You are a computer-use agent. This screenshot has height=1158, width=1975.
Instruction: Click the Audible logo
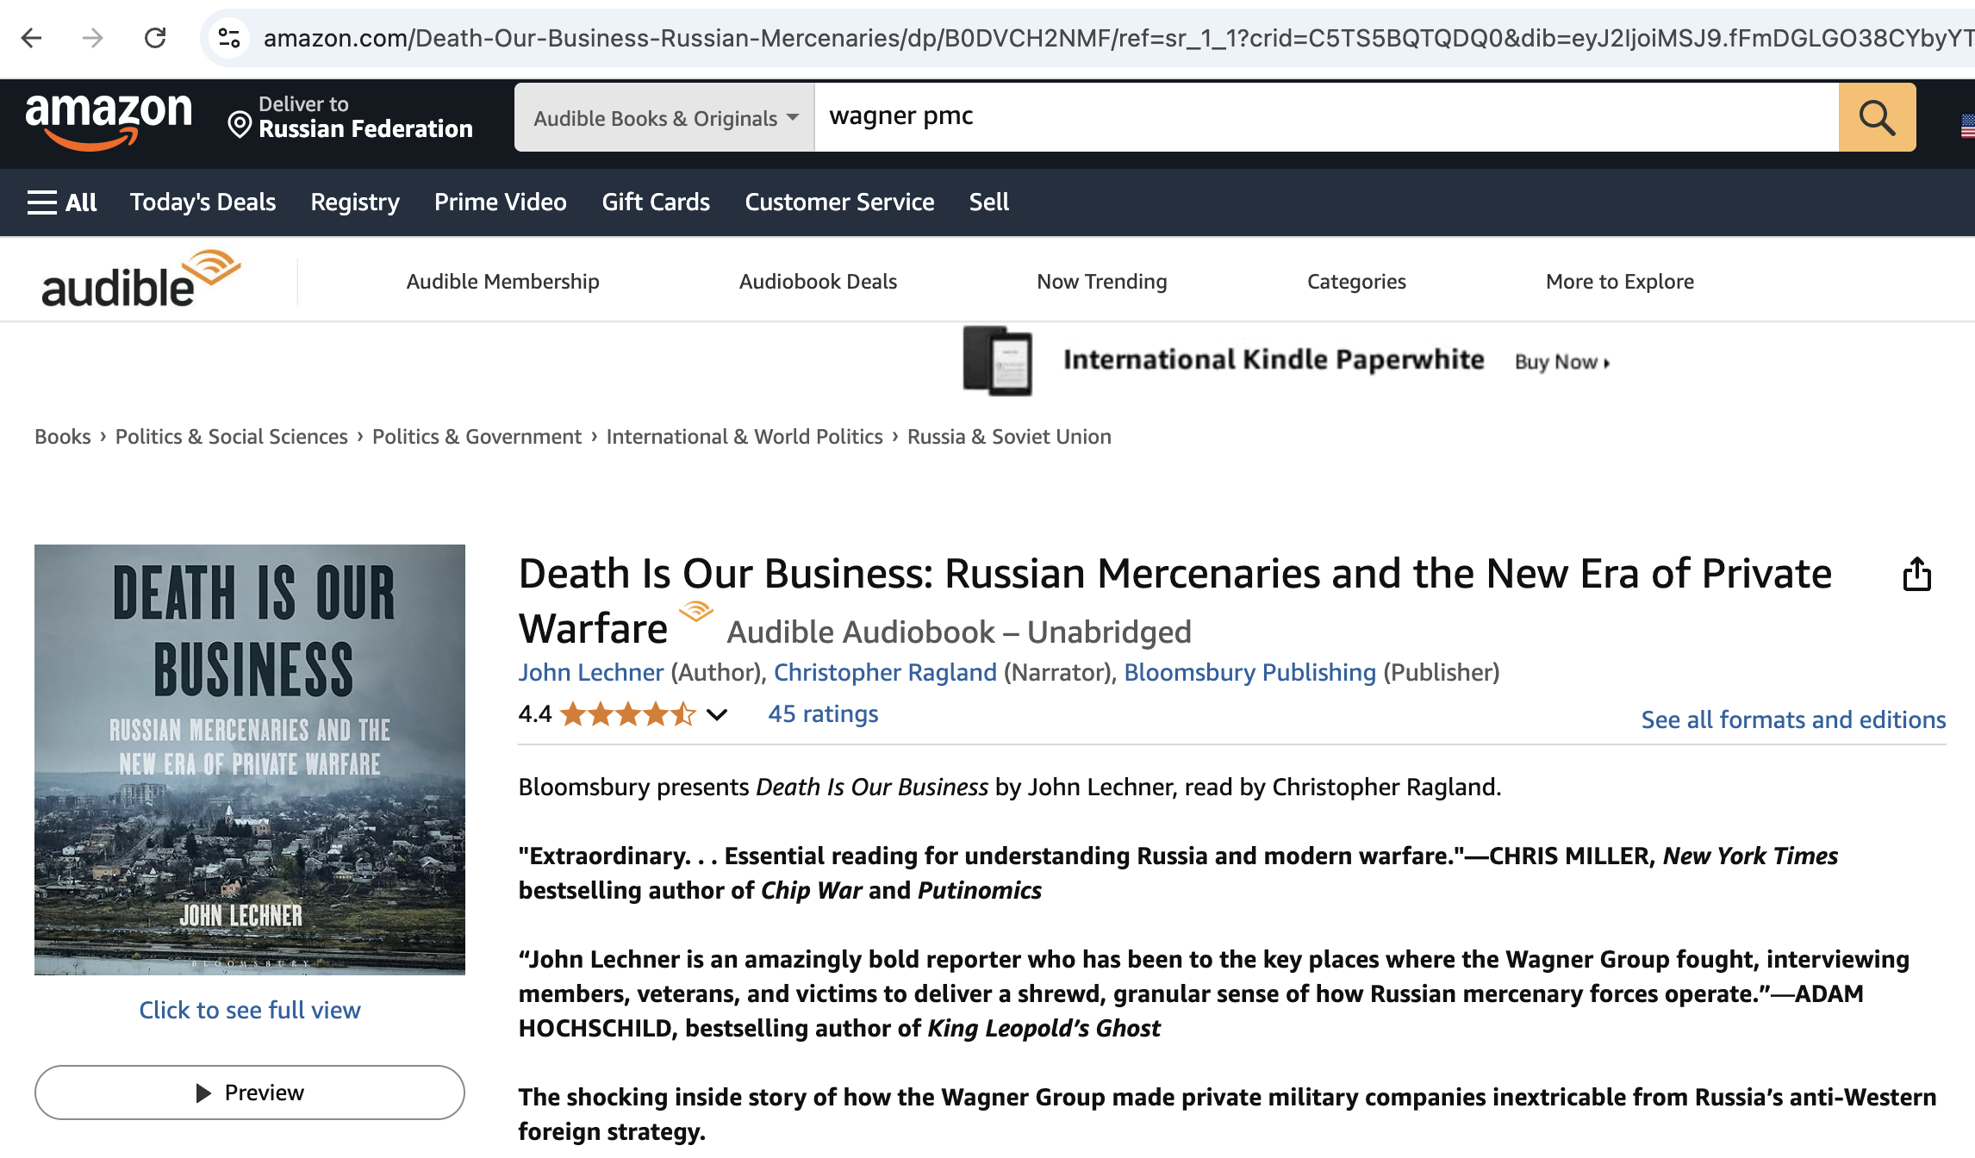point(140,280)
